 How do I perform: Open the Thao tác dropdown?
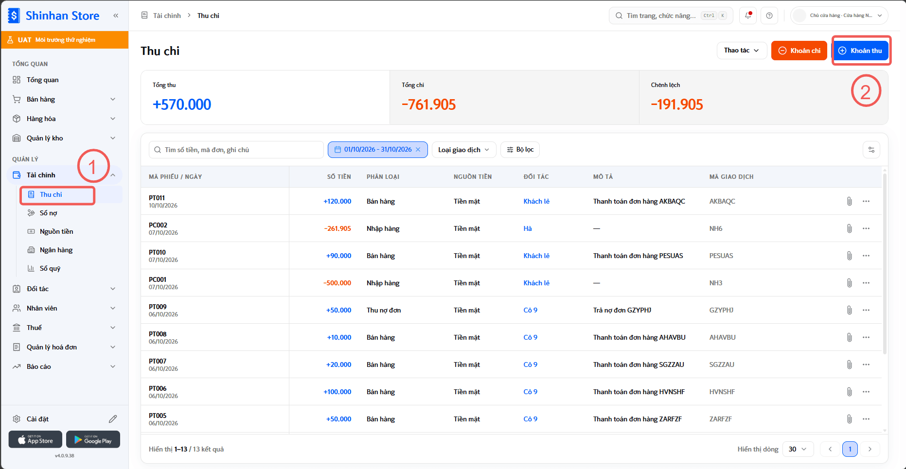click(742, 51)
